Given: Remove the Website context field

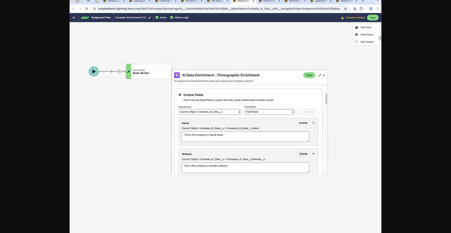Looking at the screenshot, I should pyautogui.click(x=314, y=154).
